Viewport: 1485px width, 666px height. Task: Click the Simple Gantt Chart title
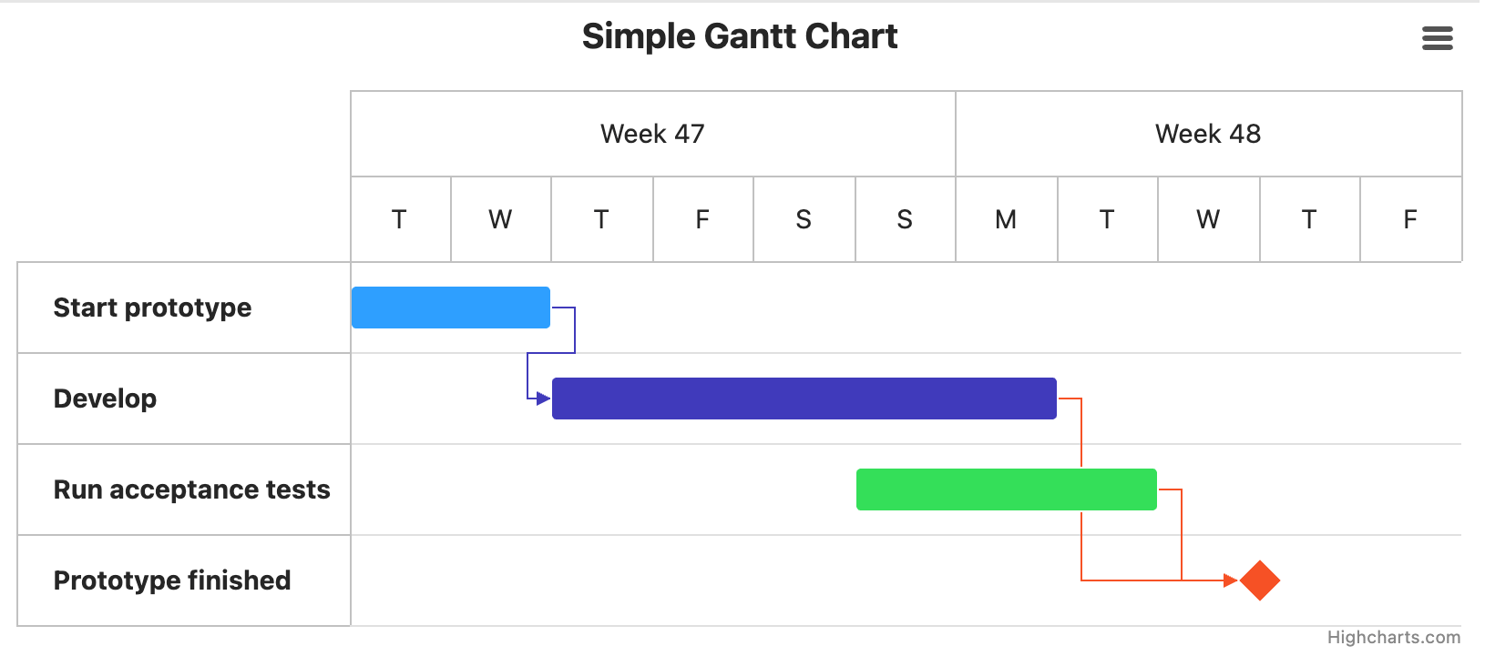pos(741,35)
